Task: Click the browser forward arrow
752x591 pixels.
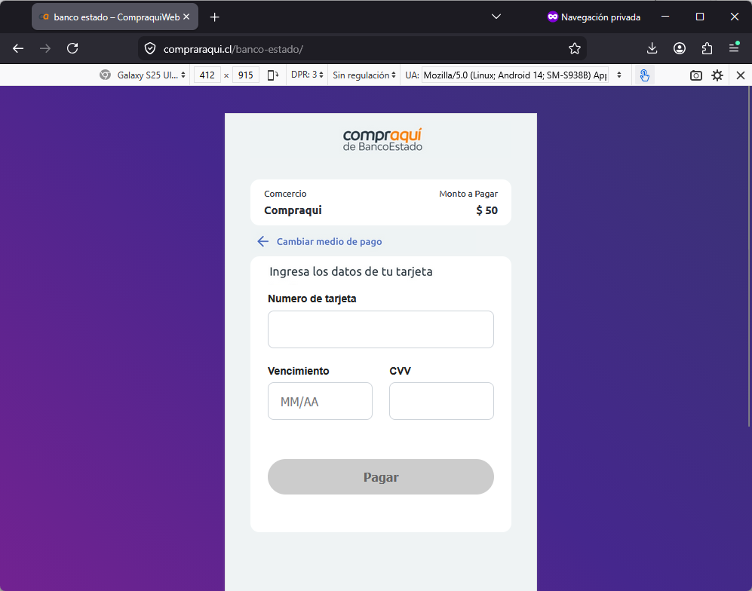Action: [45, 48]
